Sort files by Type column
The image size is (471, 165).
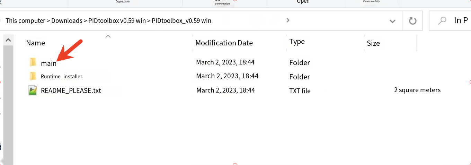pos(297,42)
